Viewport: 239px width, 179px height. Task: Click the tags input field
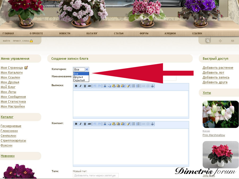point(96,175)
